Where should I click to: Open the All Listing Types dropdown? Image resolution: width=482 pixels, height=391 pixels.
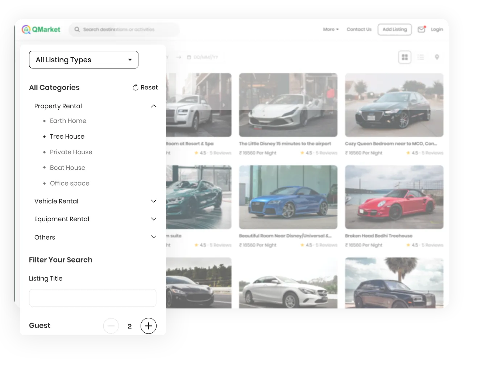click(84, 60)
